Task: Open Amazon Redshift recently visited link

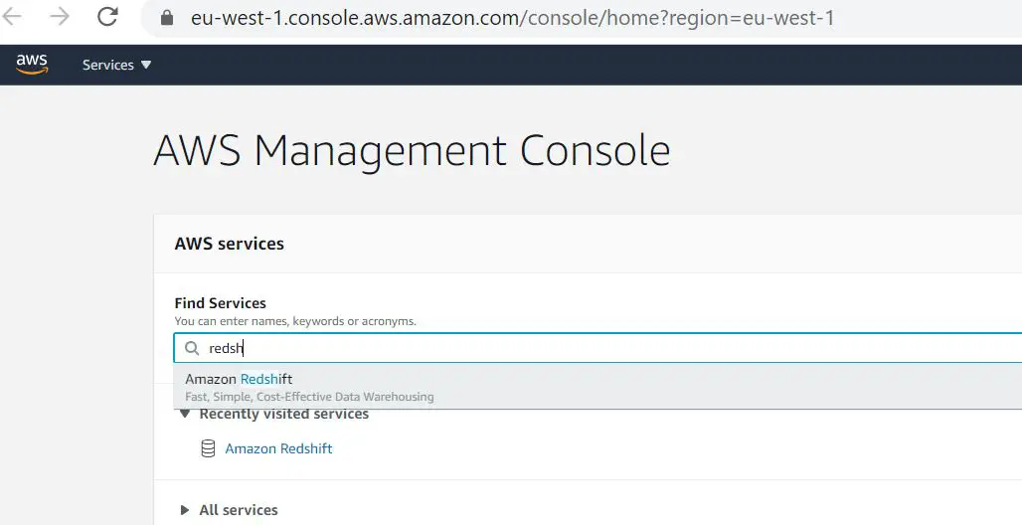Action: tap(278, 448)
